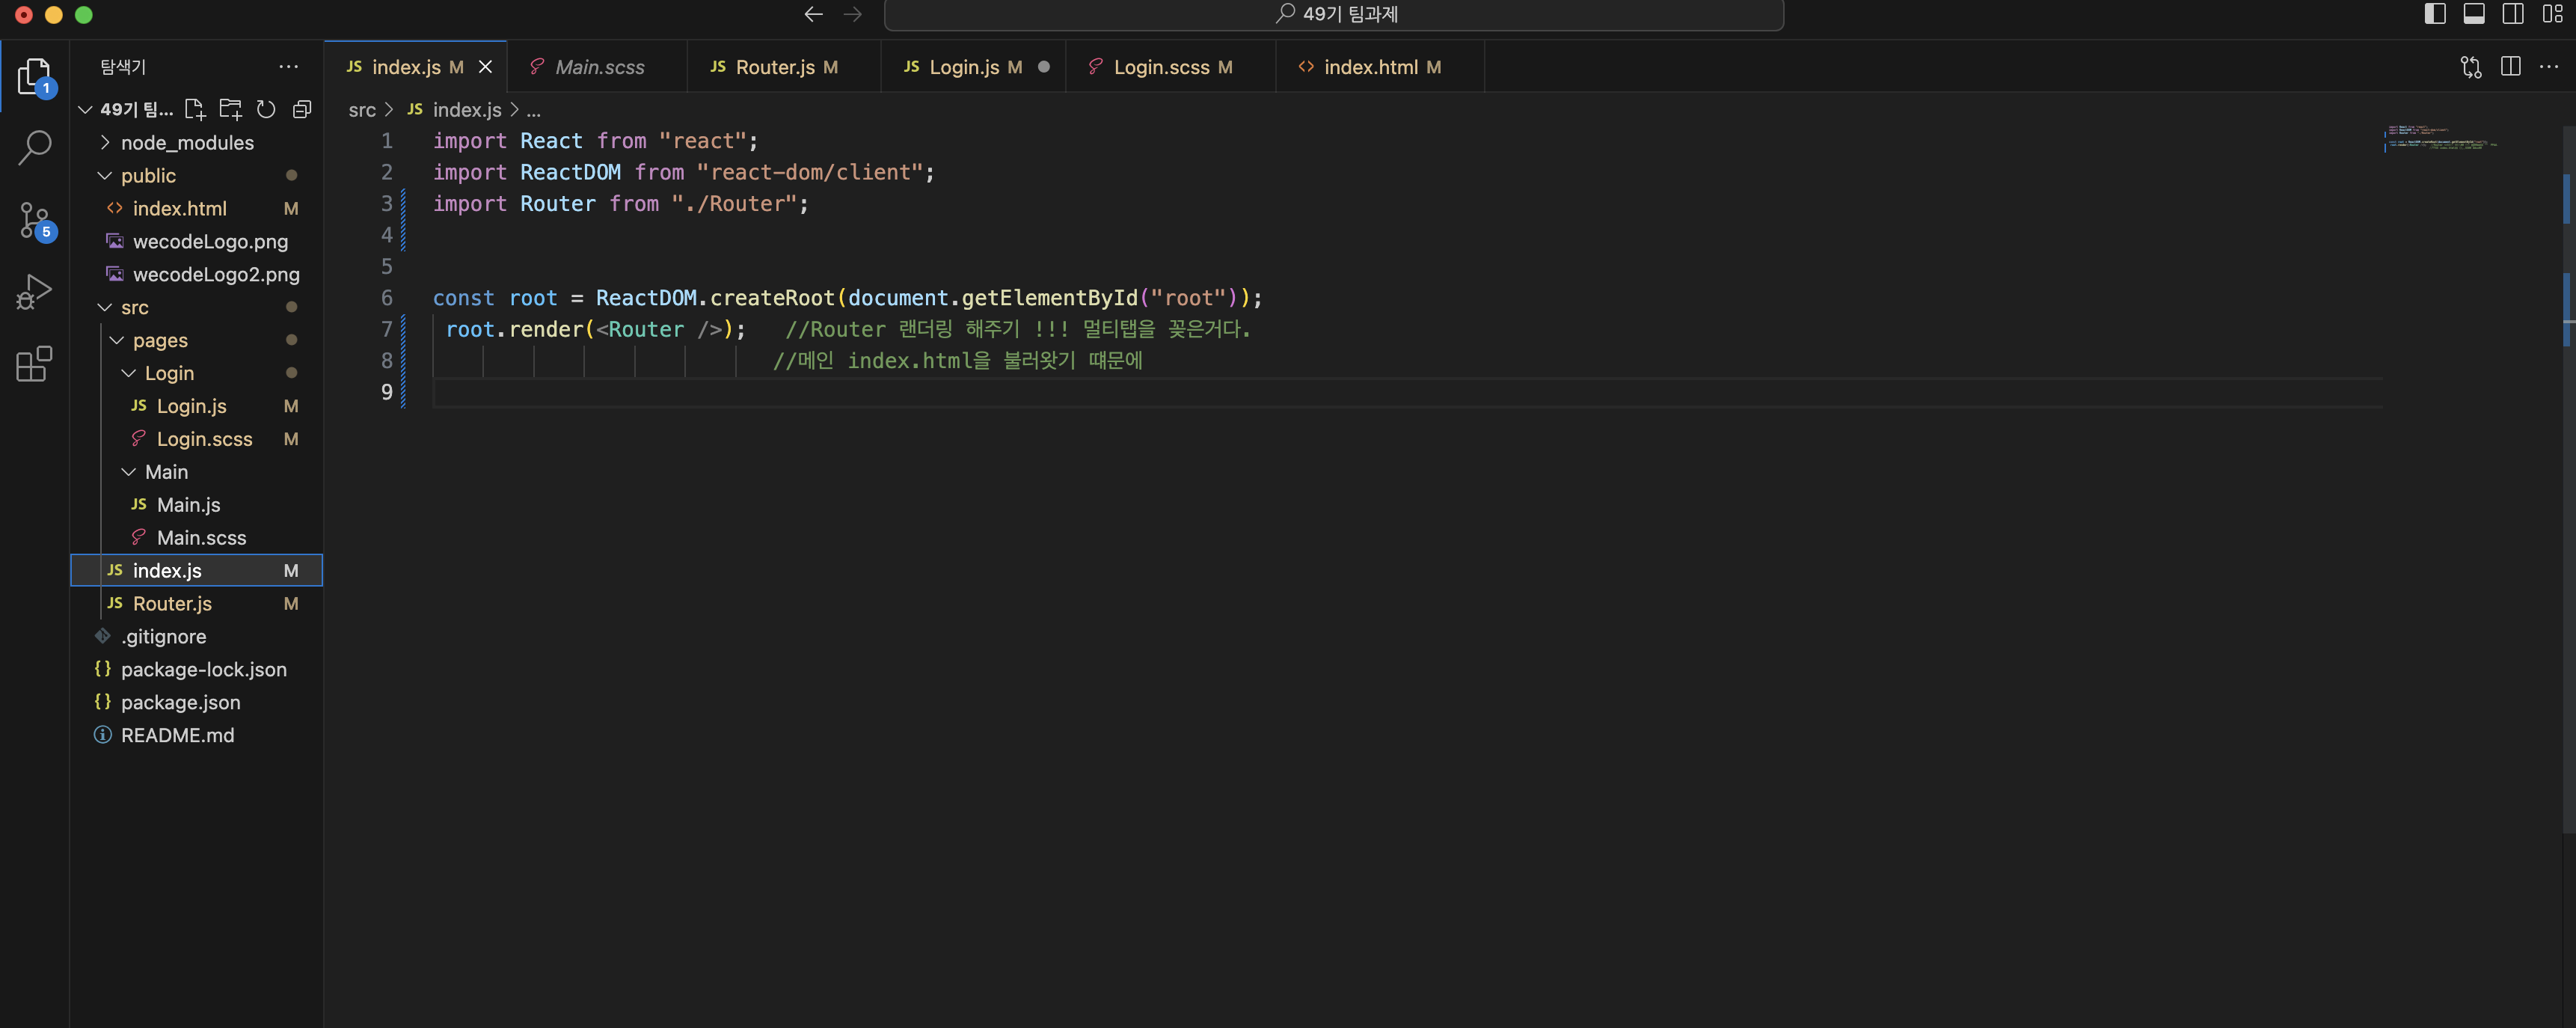Collapse the public folder
Screen dimensions: 2576x1028
click(x=196, y=176)
